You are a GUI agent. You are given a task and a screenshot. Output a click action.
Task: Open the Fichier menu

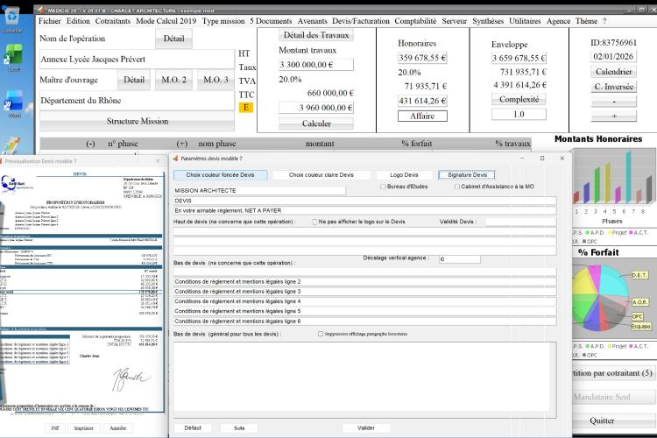pos(49,21)
